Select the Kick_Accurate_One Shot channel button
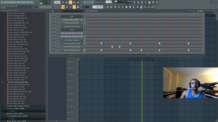Screen dimensions: 218x122 click(x=72, y=23)
